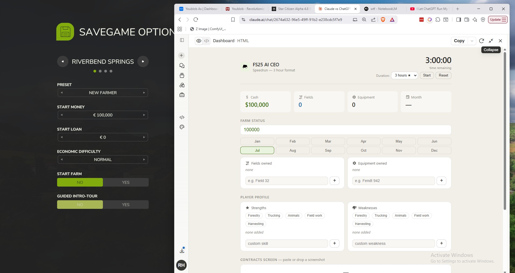Start the speedrun timer
The width and height of the screenshot is (515, 273).
pyautogui.click(x=427, y=75)
